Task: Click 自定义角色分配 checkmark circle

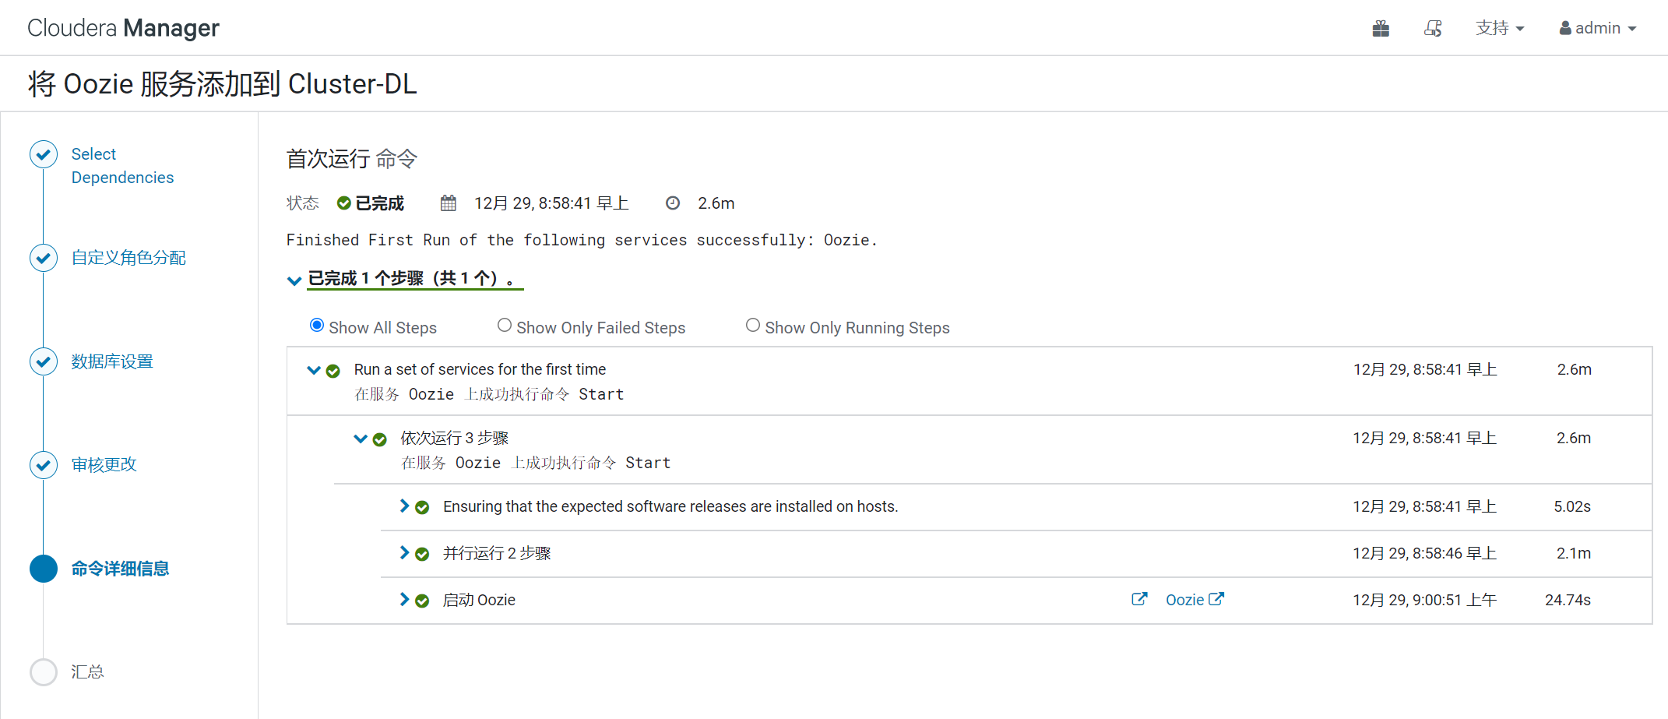Action: [x=44, y=258]
